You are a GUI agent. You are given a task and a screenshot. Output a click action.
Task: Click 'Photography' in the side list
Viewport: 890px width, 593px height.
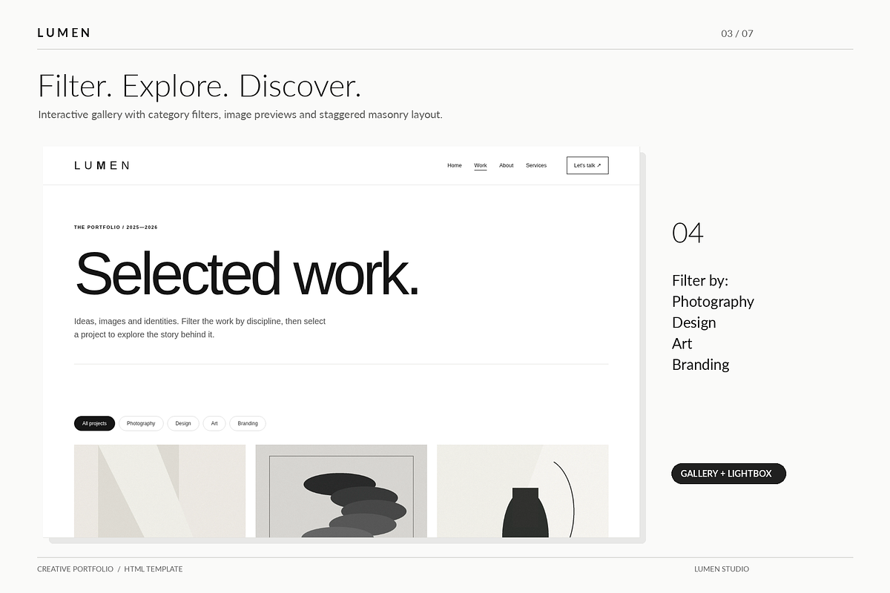pos(713,302)
